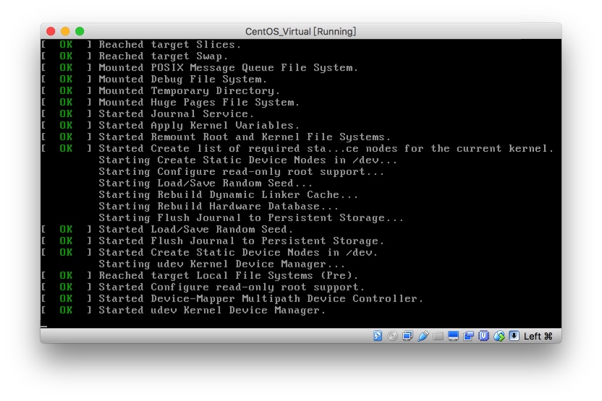Click 'Started Apply Kernel Variables.' line

(199, 126)
